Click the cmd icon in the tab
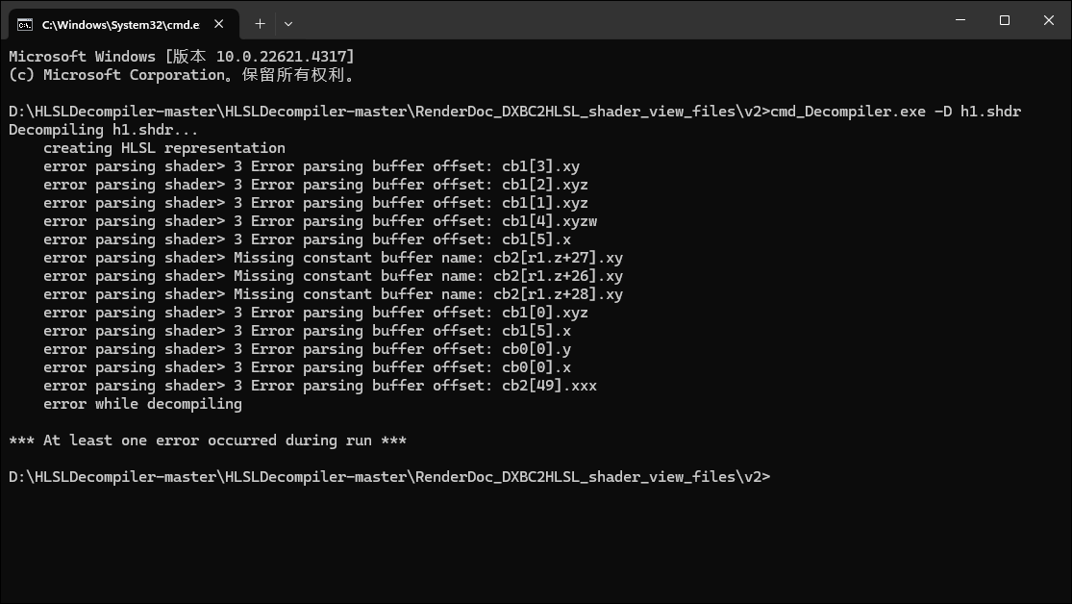This screenshot has width=1072, height=604. [25, 23]
